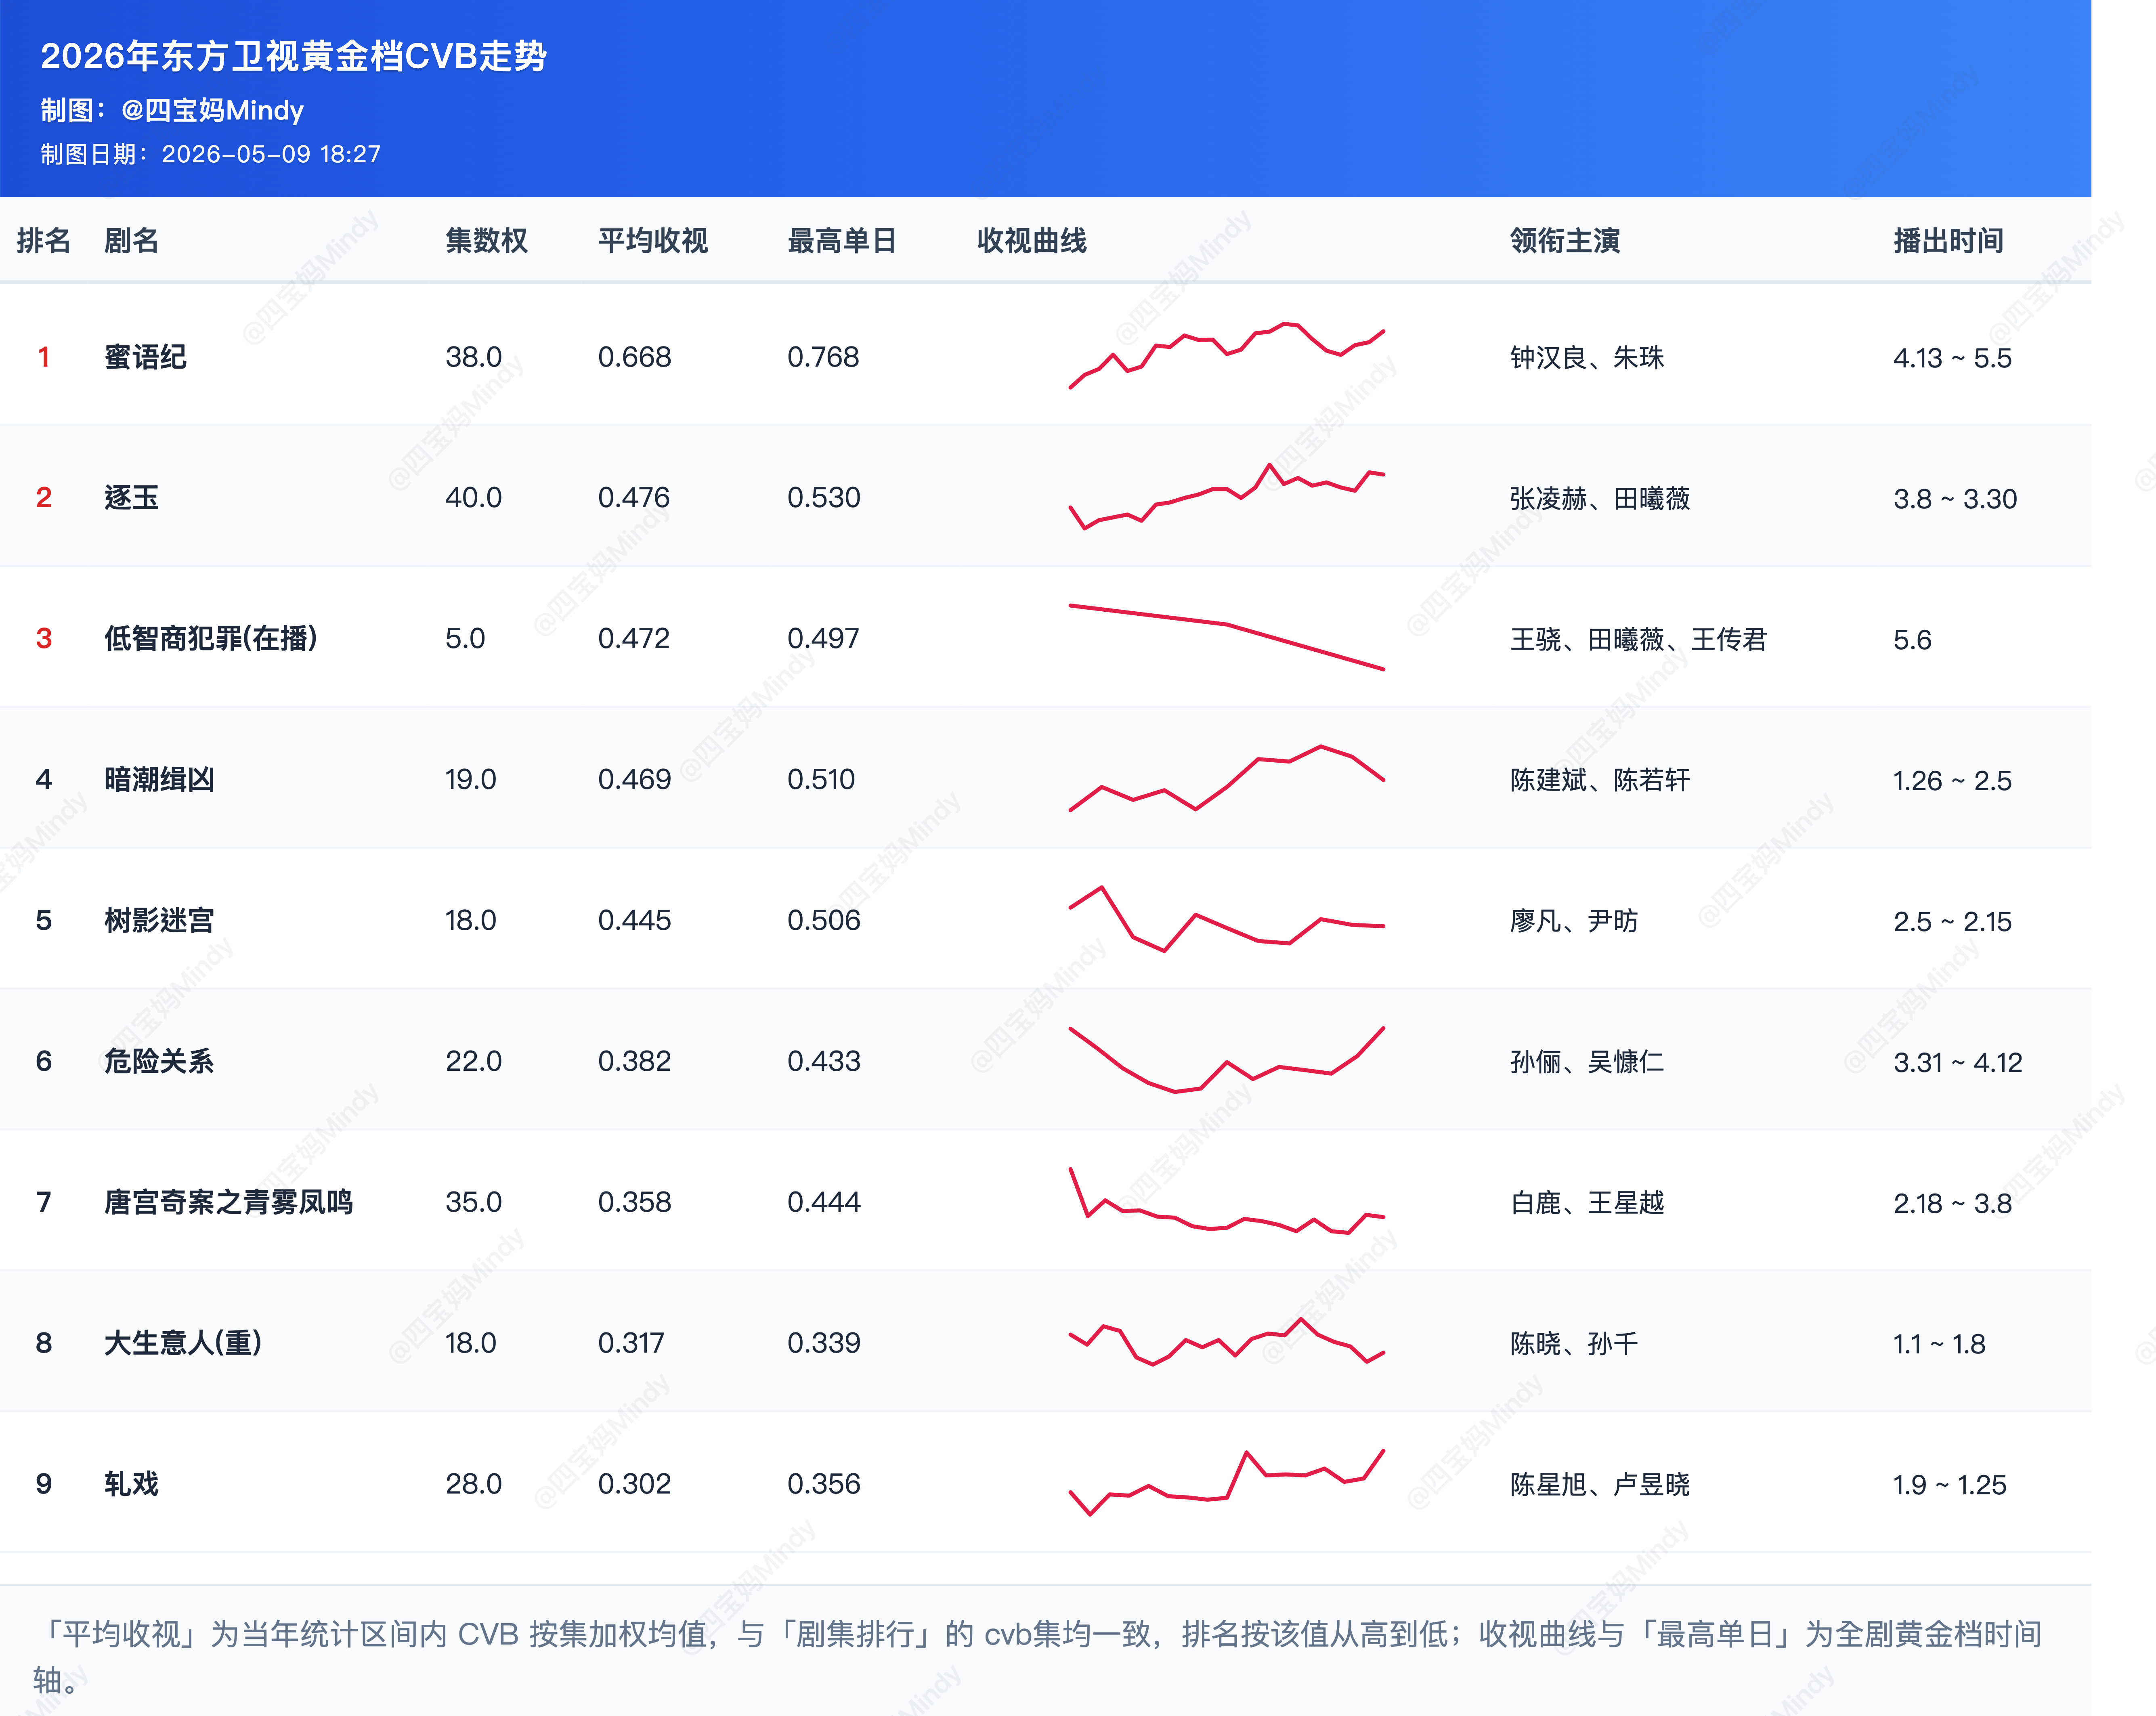Click cast names 孙俪、吴慷仁
The height and width of the screenshot is (1716, 2156).
pos(1587,1062)
